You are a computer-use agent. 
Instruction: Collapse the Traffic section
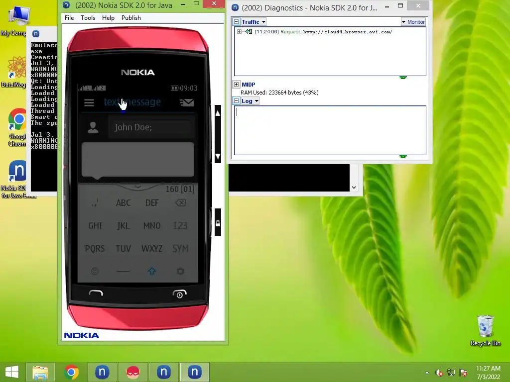tap(237, 22)
